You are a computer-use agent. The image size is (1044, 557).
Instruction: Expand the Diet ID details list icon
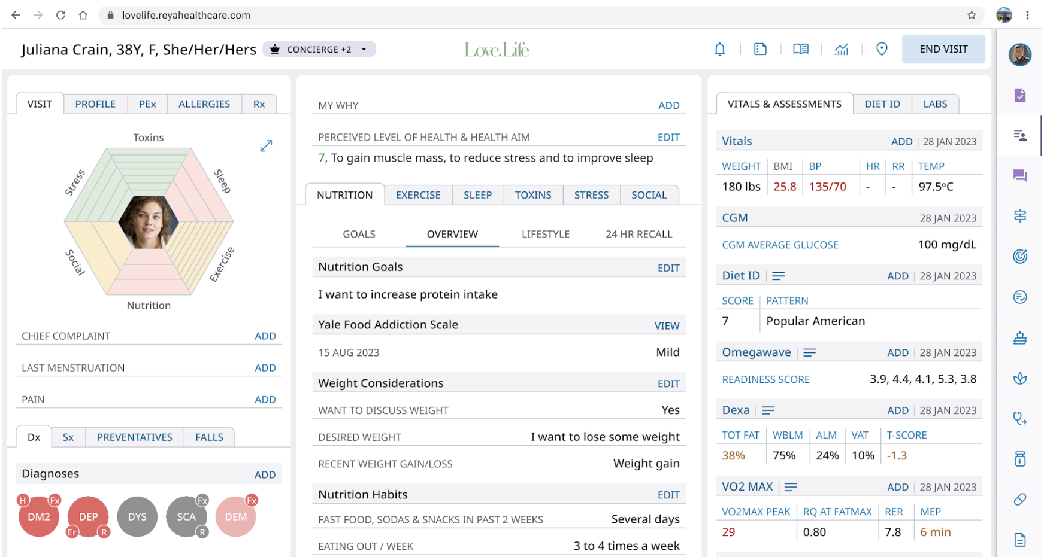(x=778, y=276)
